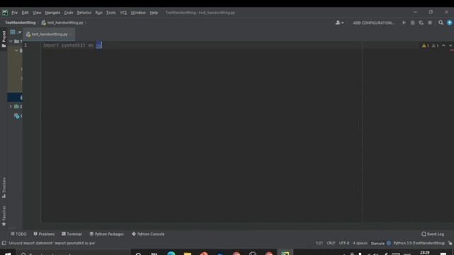Open the Problems tool window
454x255 pixels.
pos(44,234)
